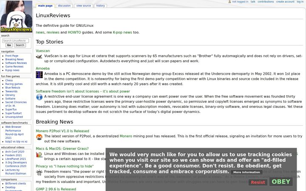Click the icon beside Privacy vs nothing to hide

click(x=39, y=172)
